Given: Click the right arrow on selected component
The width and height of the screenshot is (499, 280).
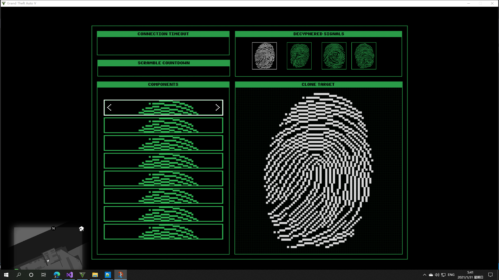Looking at the screenshot, I should point(218,108).
